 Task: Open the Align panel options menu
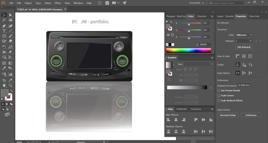point(212,109)
